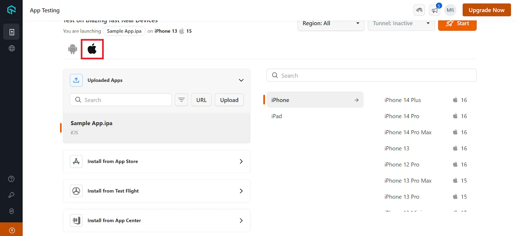Image resolution: width=517 pixels, height=236 pixels.
Task: Open the Tunnel: Inactive dropdown
Action: click(x=401, y=24)
